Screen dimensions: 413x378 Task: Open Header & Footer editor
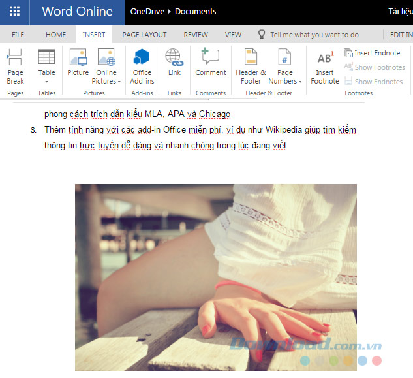tap(251, 67)
